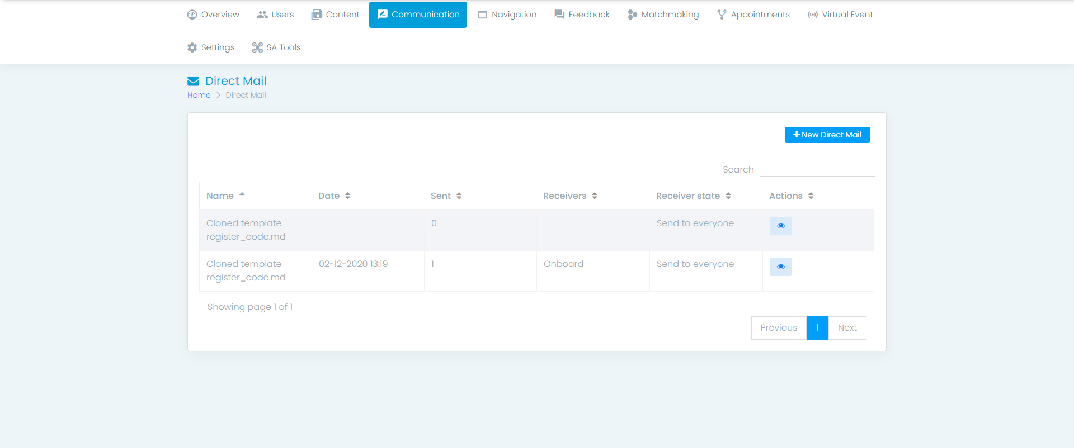Image resolution: width=1074 pixels, height=448 pixels.
Task: Open the Users tab
Action: (275, 15)
